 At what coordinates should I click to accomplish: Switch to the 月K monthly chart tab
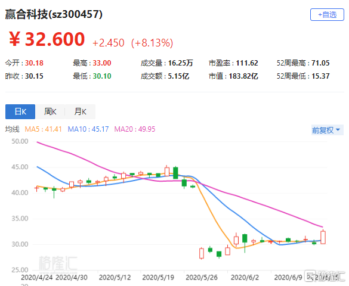pyautogui.click(x=80, y=111)
